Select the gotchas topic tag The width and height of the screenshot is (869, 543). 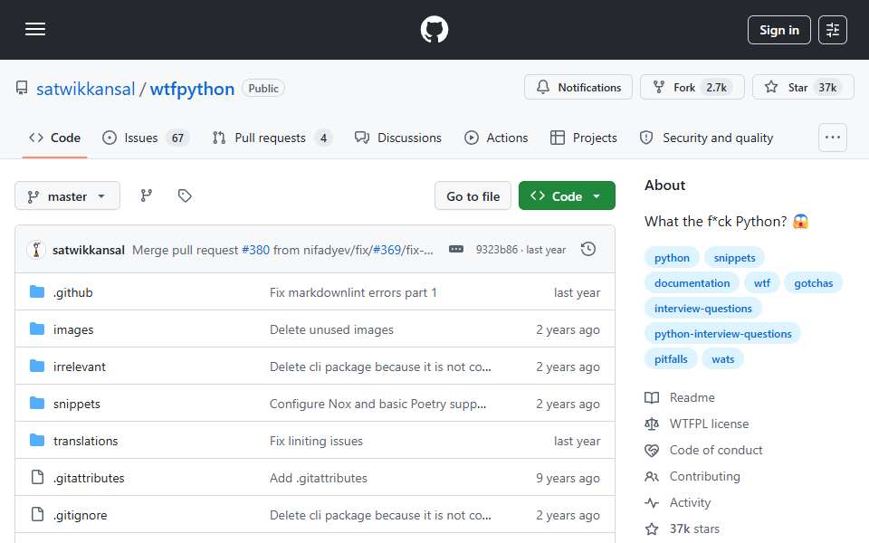click(x=813, y=283)
